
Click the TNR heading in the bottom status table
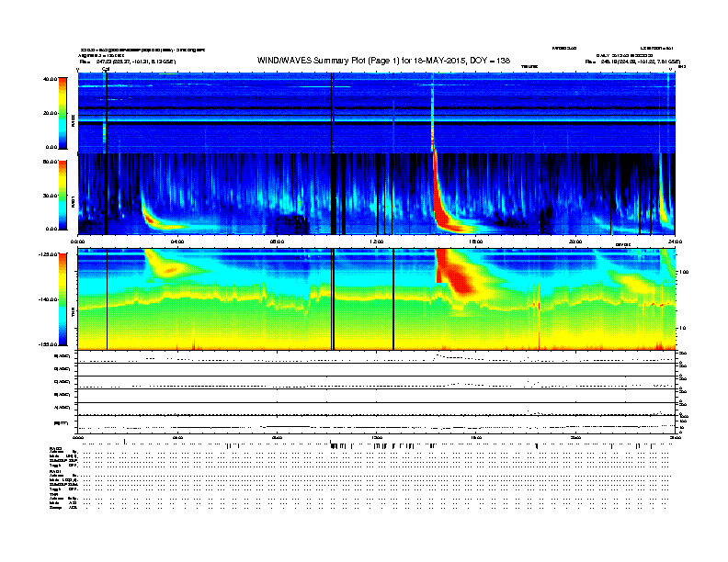click(54, 494)
